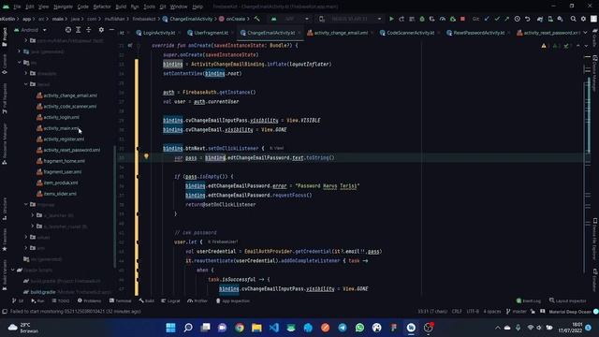
Task: Click the Git commit checkmark icon
Action: [497, 19]
